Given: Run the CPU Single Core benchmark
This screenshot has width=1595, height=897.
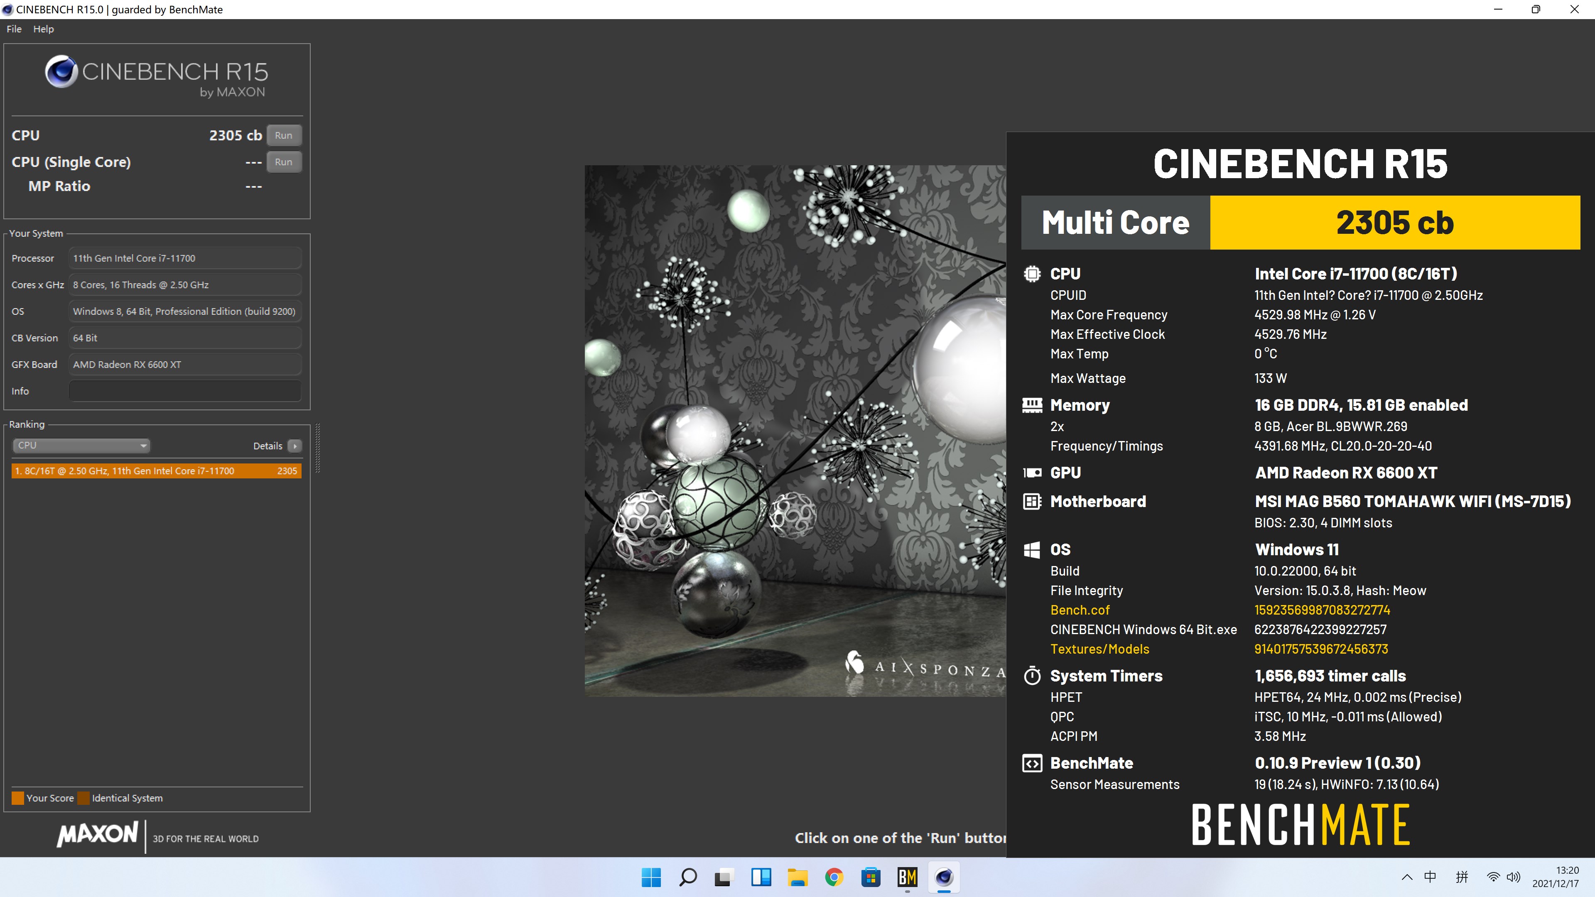Looking at the screenshot, I should (x=284, y=162).
